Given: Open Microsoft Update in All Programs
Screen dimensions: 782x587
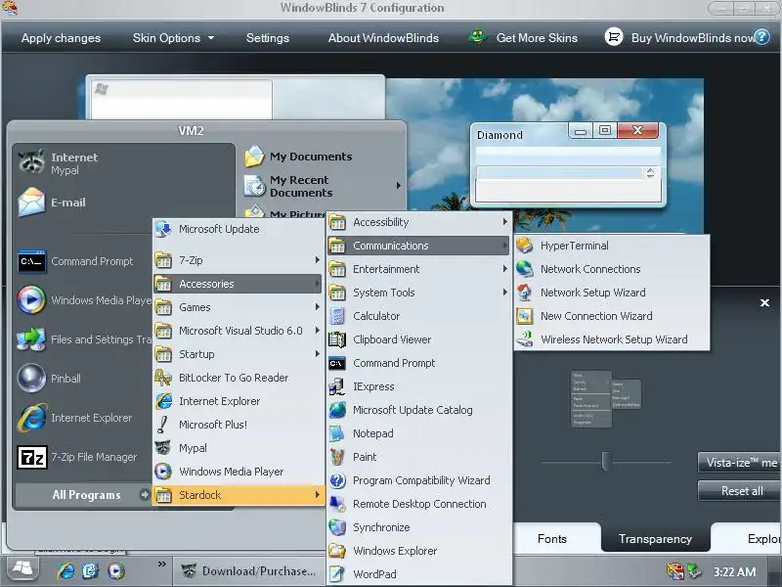Looking at the screenshot, I should click(x=239, y=229).
